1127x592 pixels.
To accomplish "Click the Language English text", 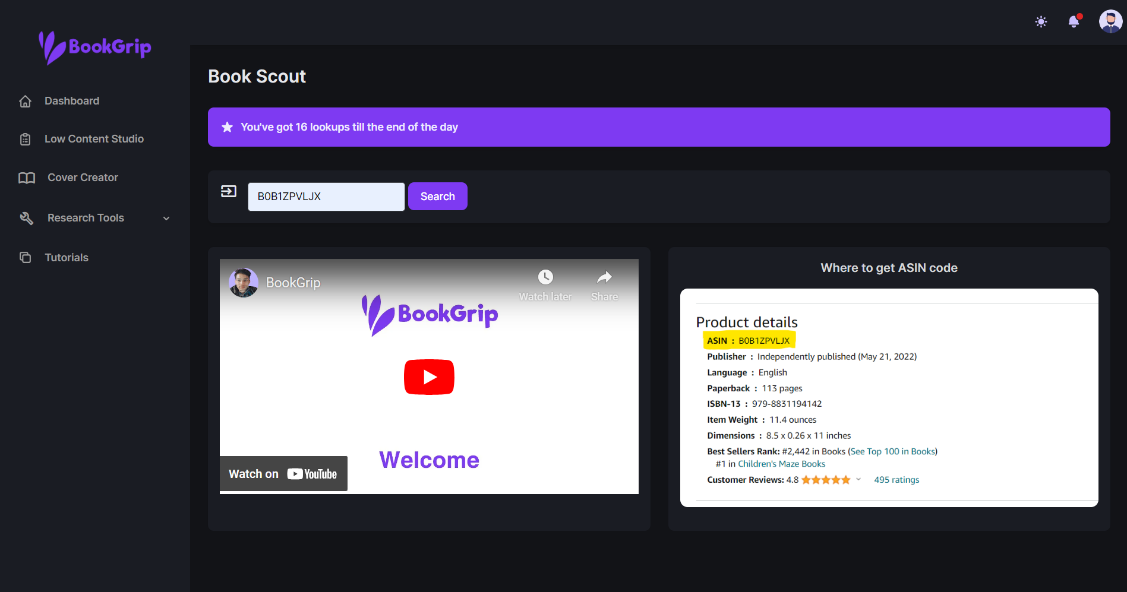I will click(747, 373).
